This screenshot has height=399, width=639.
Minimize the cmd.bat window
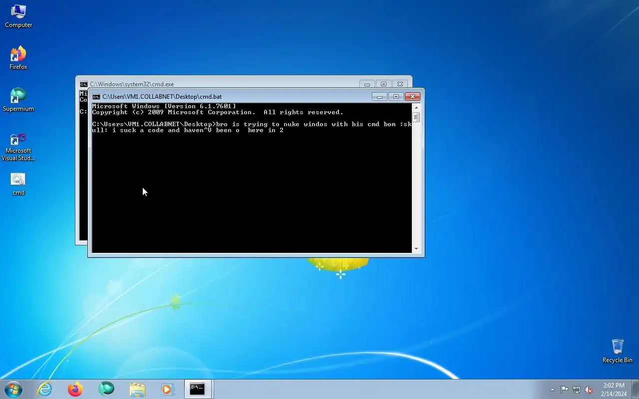tap(379, 96)
